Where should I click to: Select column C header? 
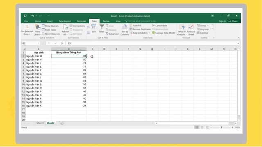click(x=93, y=49)
